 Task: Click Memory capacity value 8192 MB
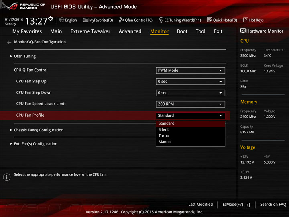[x=247, y=132]
